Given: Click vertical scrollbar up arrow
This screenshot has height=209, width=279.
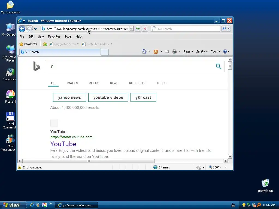Looking at the screenshot, I should point(230,59).
